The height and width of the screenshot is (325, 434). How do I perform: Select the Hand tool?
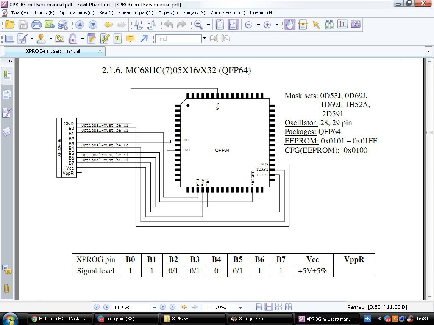pos(289,25)
